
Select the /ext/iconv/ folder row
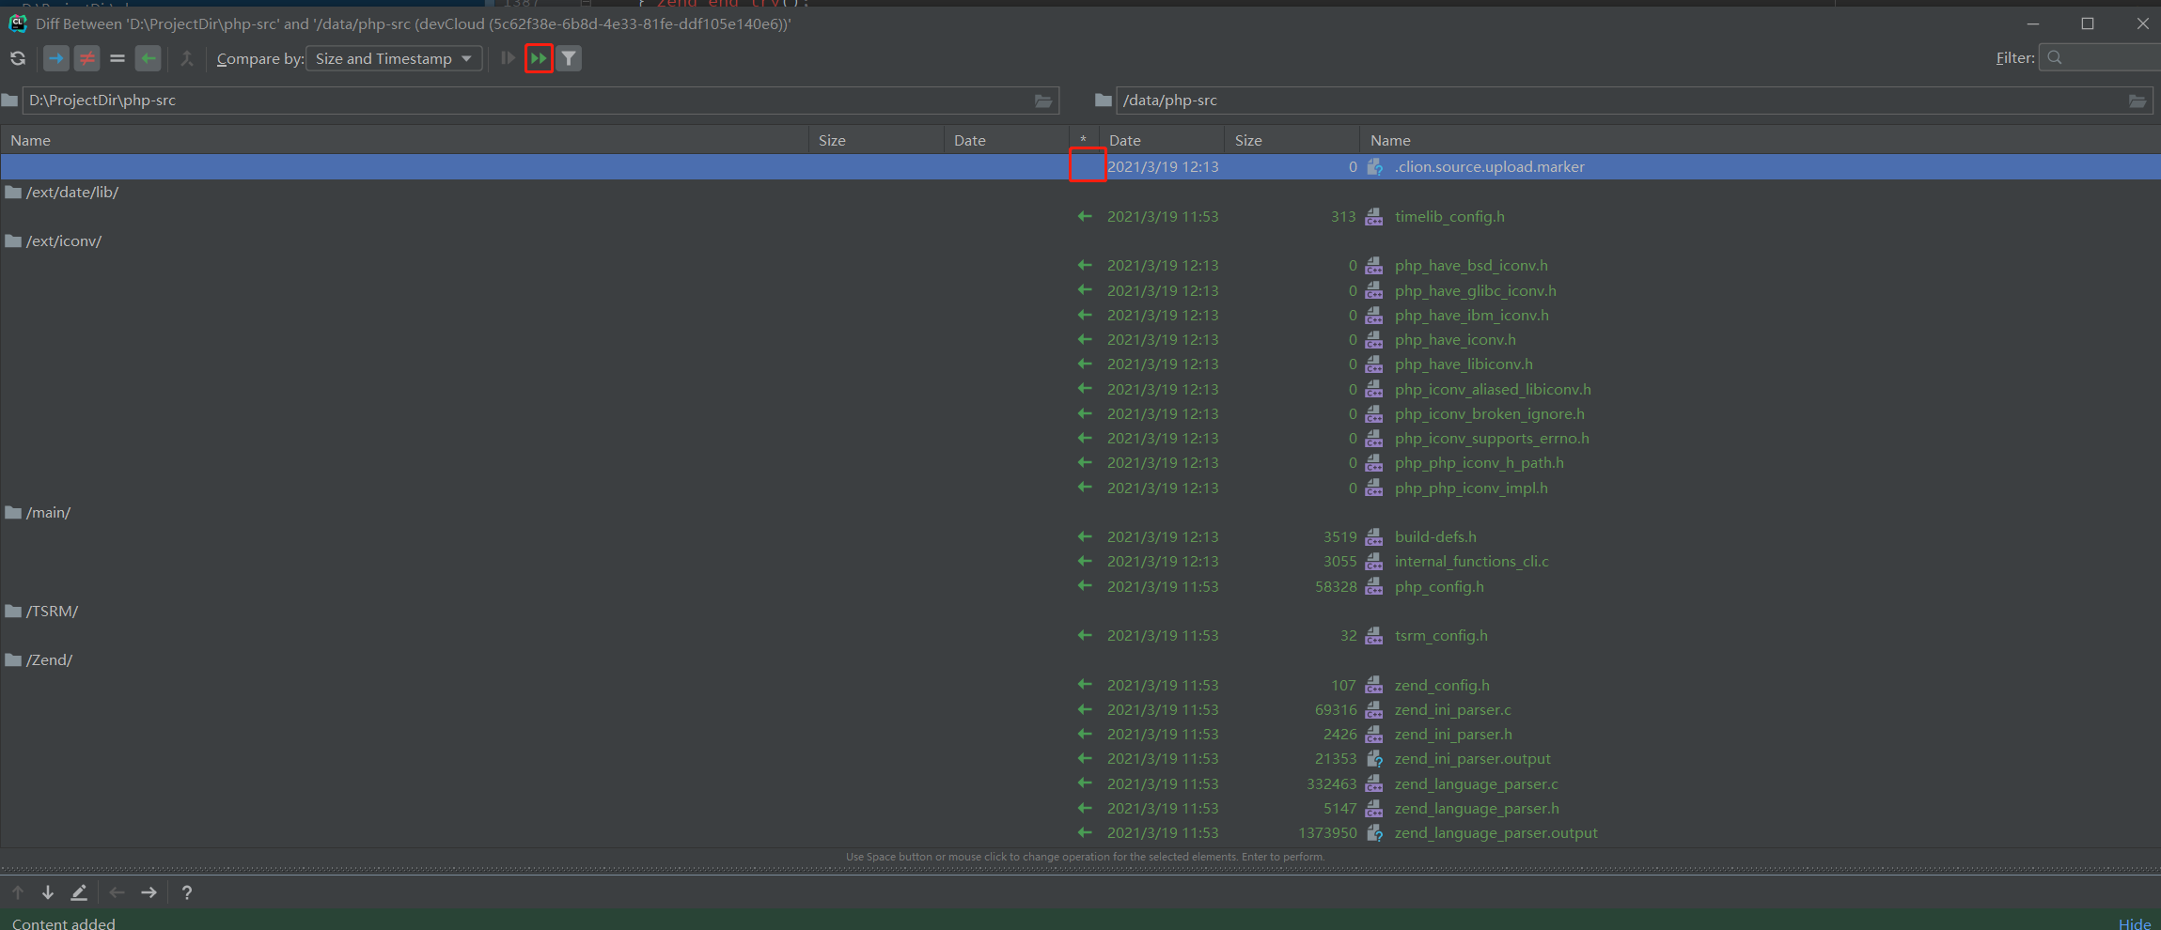click(x=63, y=241)
